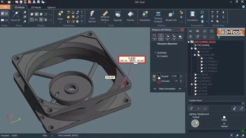Open the File menu
246x138 pixels.
point(5,7)
